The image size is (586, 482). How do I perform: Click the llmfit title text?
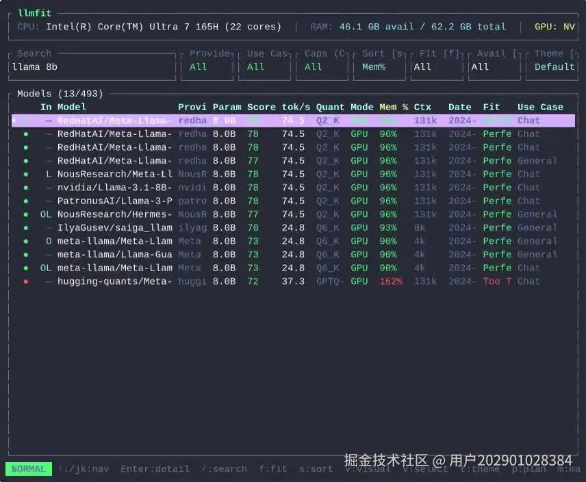pos(34,14)
